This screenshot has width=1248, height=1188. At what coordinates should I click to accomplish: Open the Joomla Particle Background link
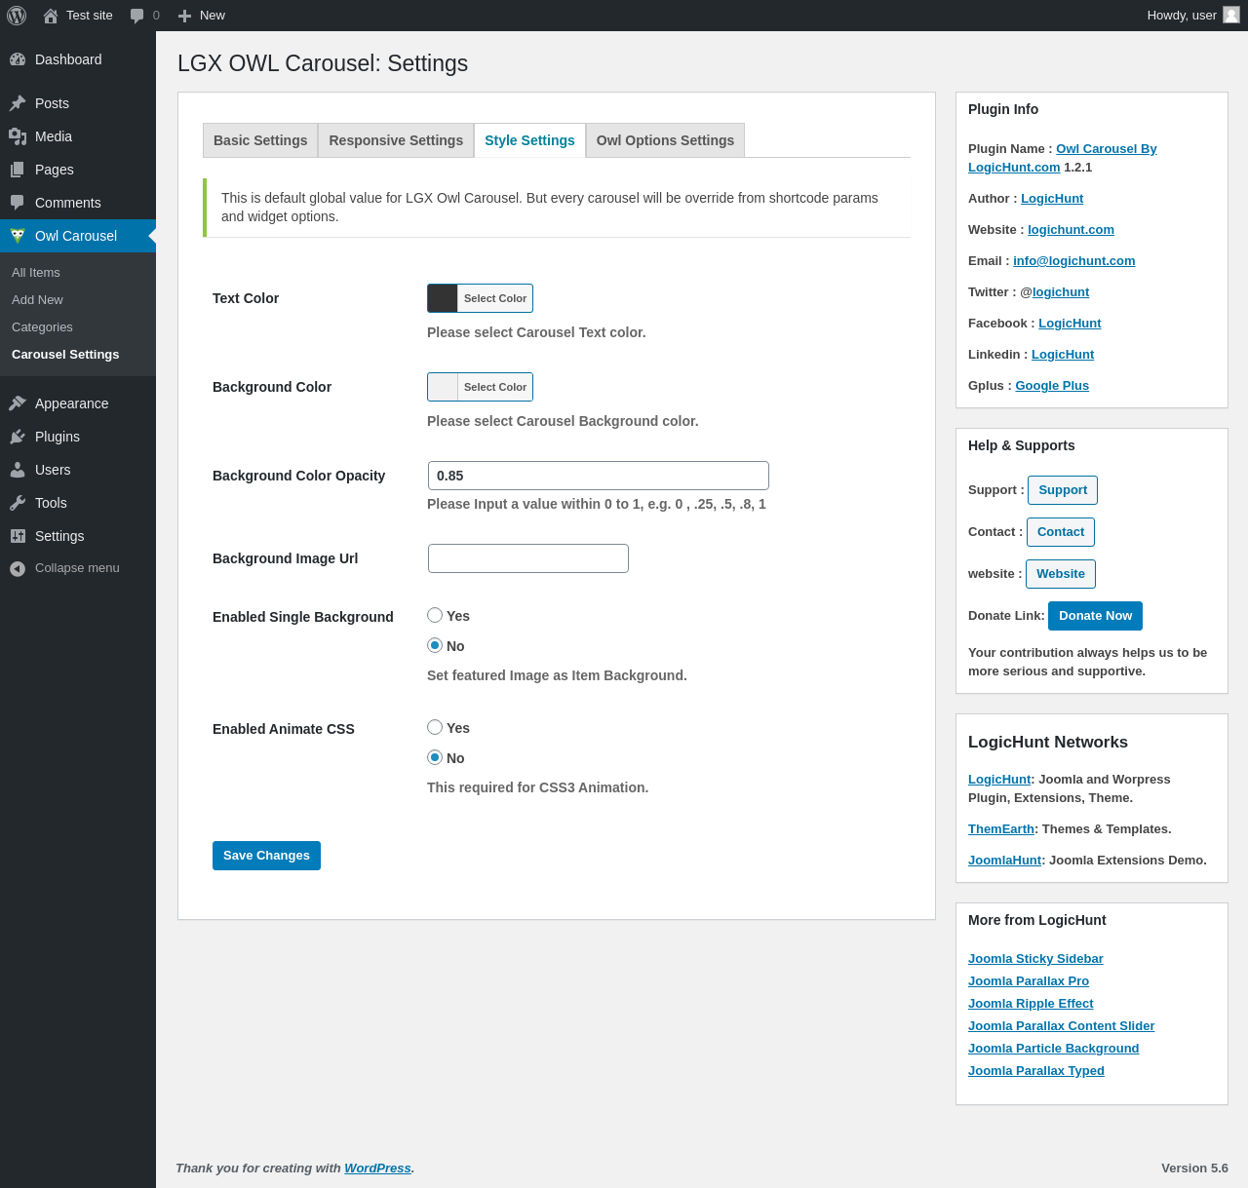click(1053, 1049)
